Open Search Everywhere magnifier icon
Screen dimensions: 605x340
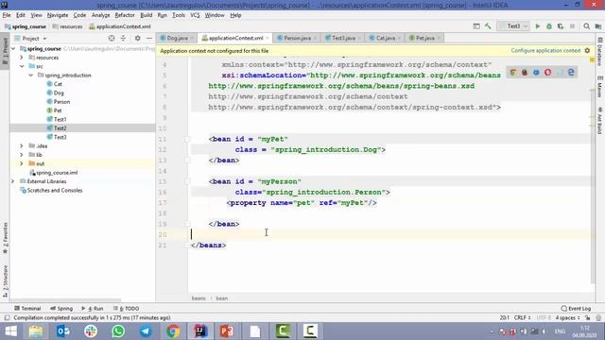point(586,26)
